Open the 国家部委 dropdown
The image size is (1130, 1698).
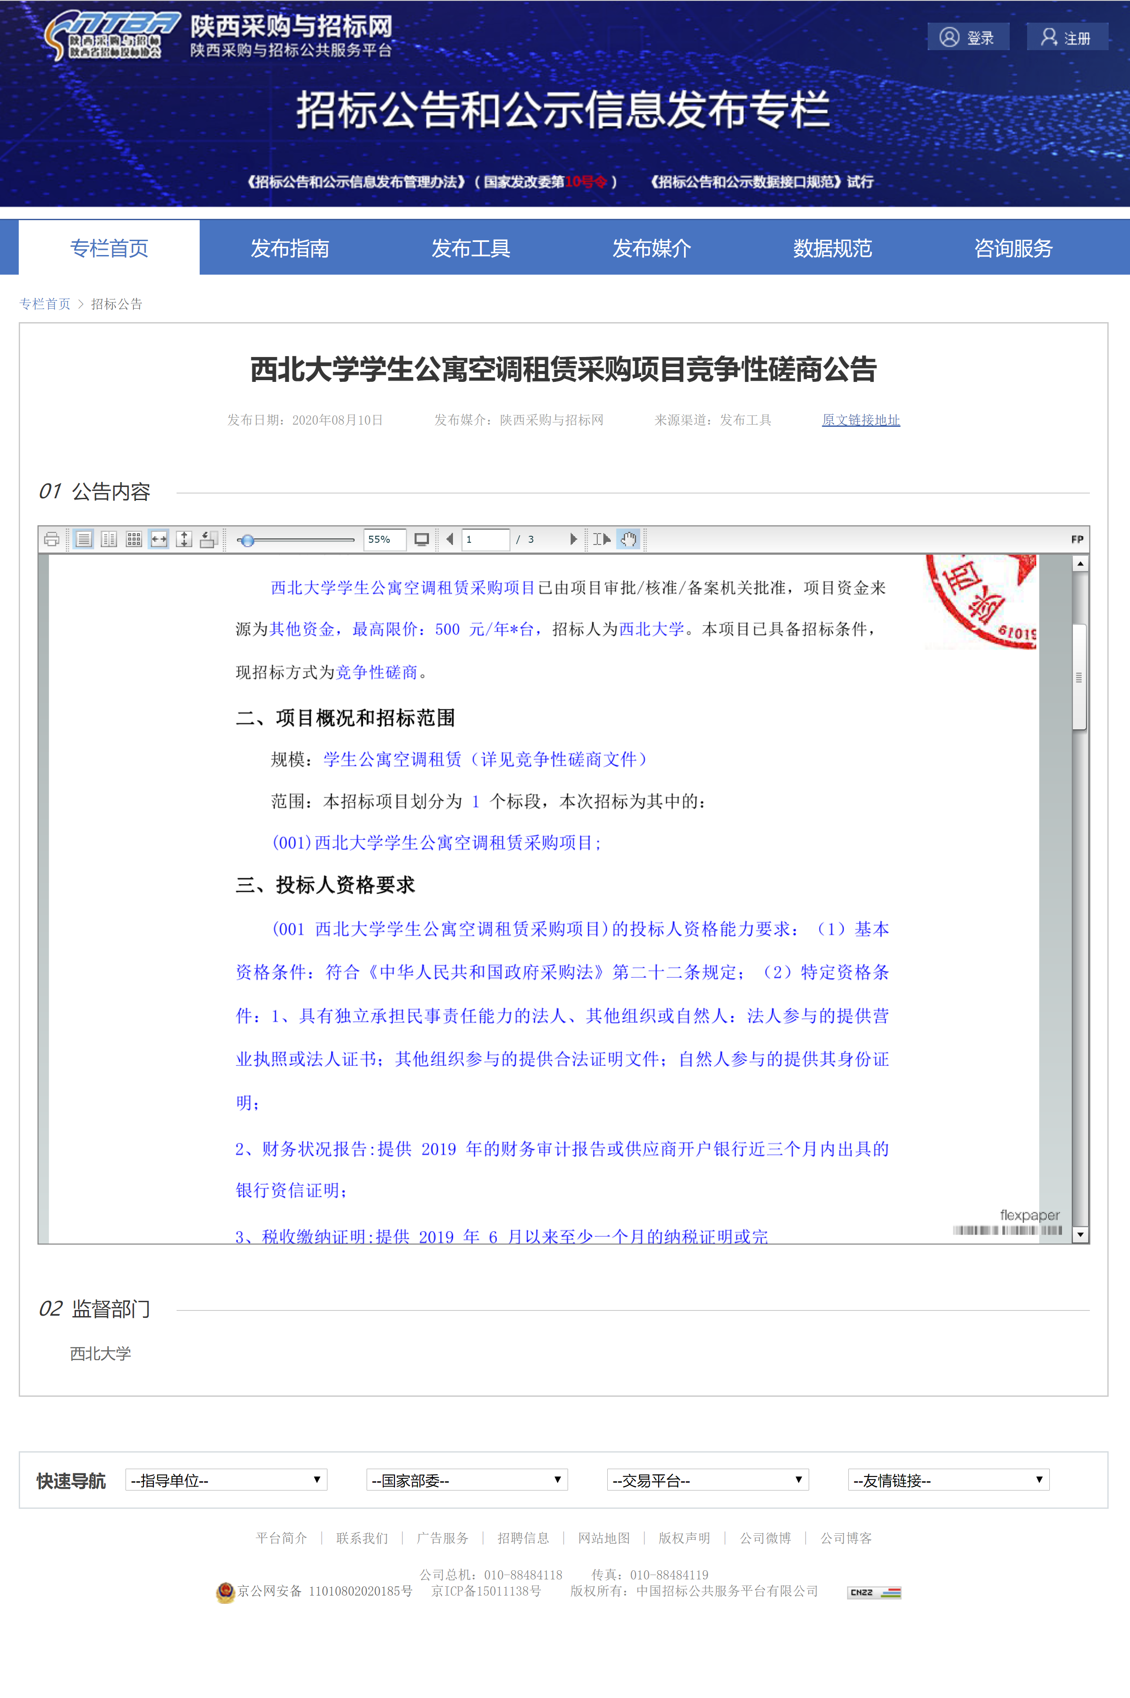click(467, 1480)
